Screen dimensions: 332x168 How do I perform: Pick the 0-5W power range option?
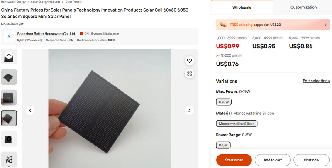pos(223,145)
